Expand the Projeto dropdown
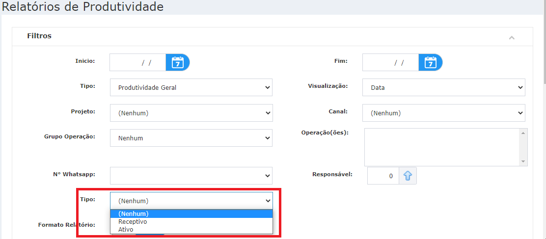Viewport: 546px width, 239px height. [191, 113]
